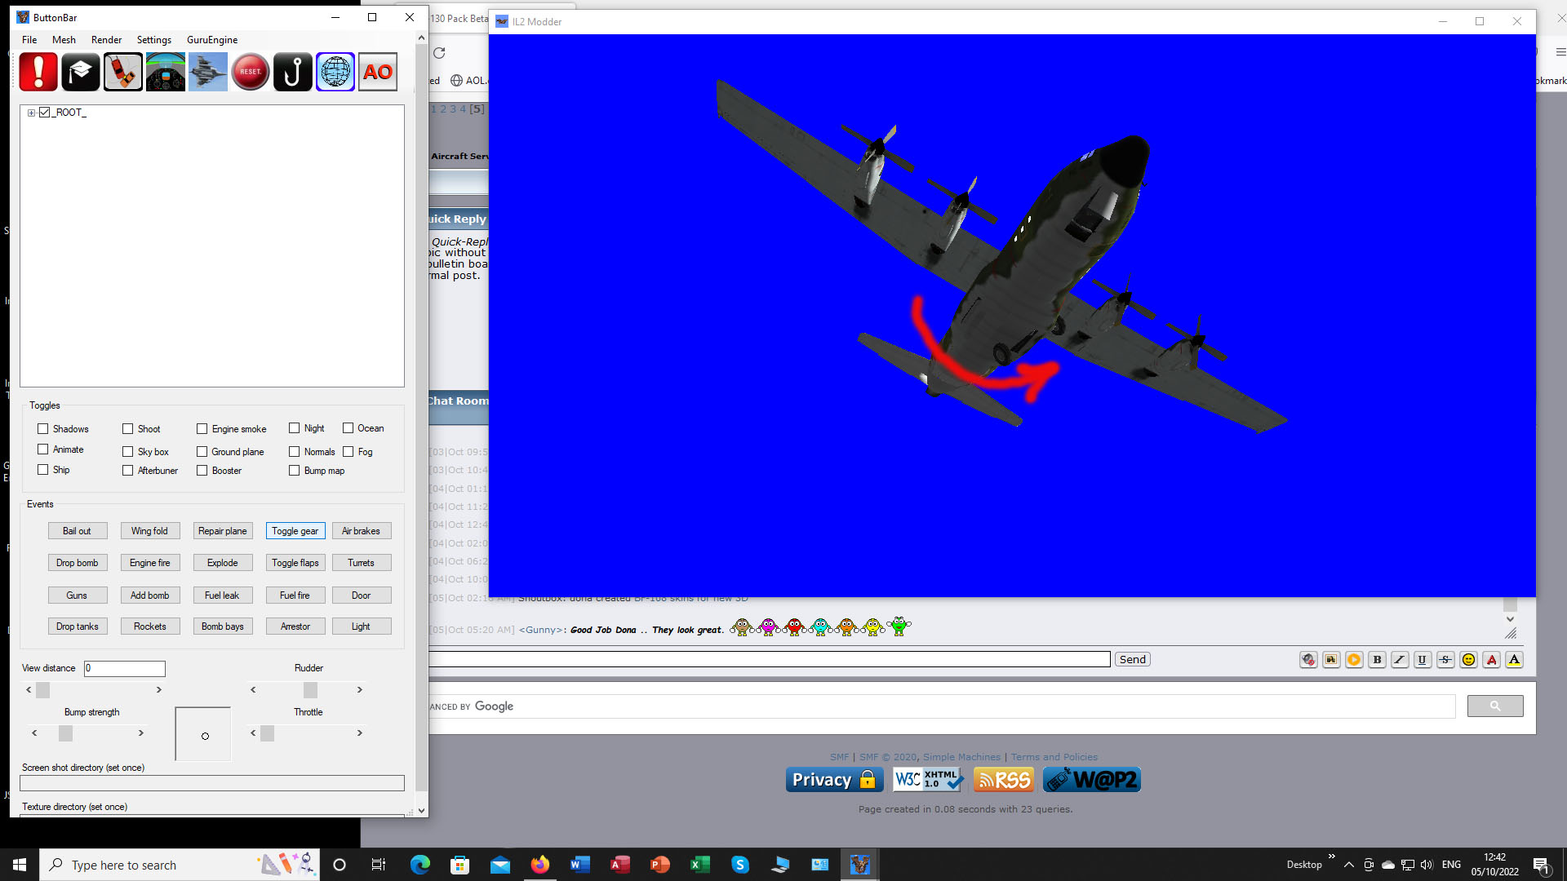The width and height of the screenshot is (1567, 881).
Task: Click the red exclamation mark icon
Action: pos(38,72)
